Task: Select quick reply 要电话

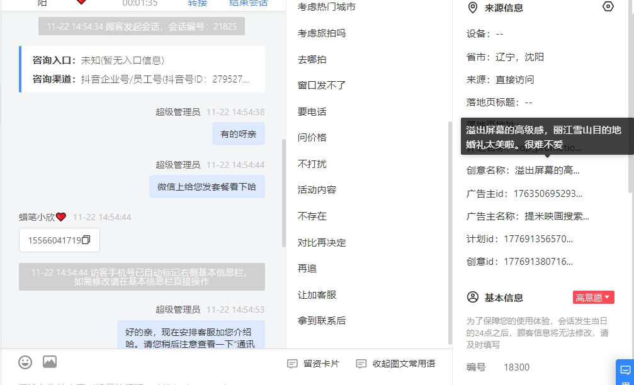Action: [312, 111]
